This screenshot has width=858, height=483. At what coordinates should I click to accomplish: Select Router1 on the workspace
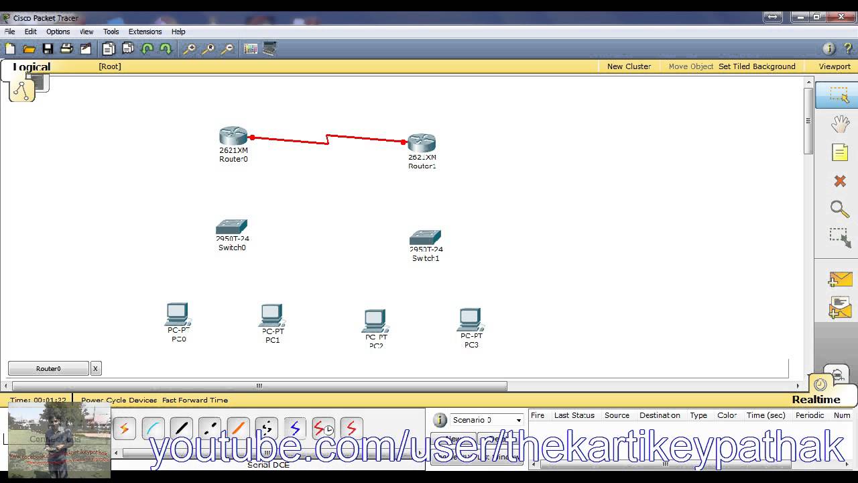click(422, 143)
